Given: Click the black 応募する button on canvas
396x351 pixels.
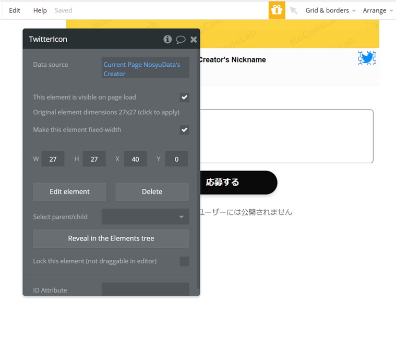Looking at the screenshot, I should (x=238, y=183).
